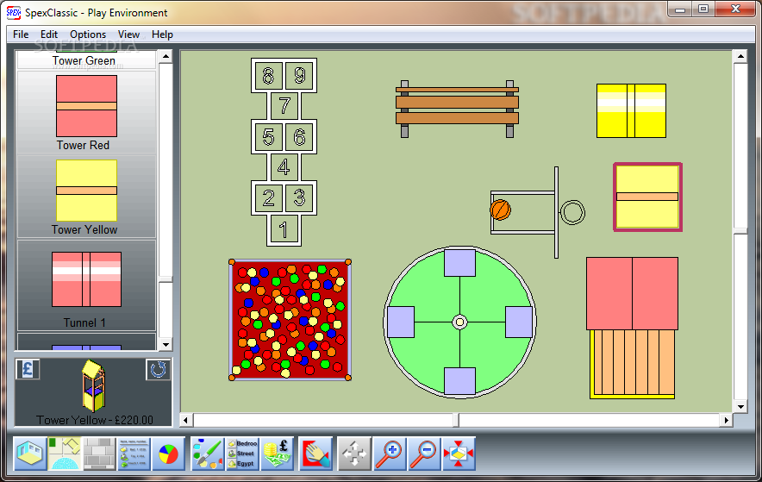Click the canvas horizontal scroll right arrow

click(x=726, y=420)
